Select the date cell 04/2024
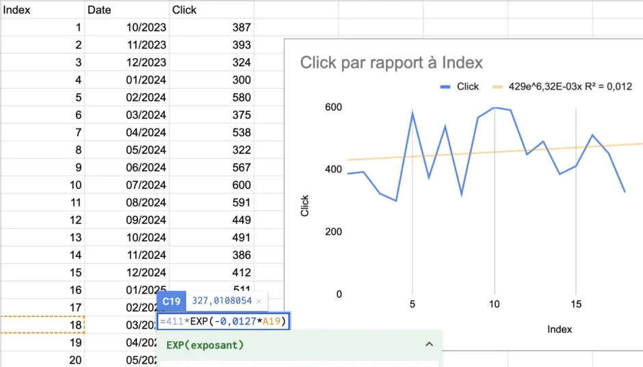The width and height of the screenshot is (643, 367). coord(127,133)
